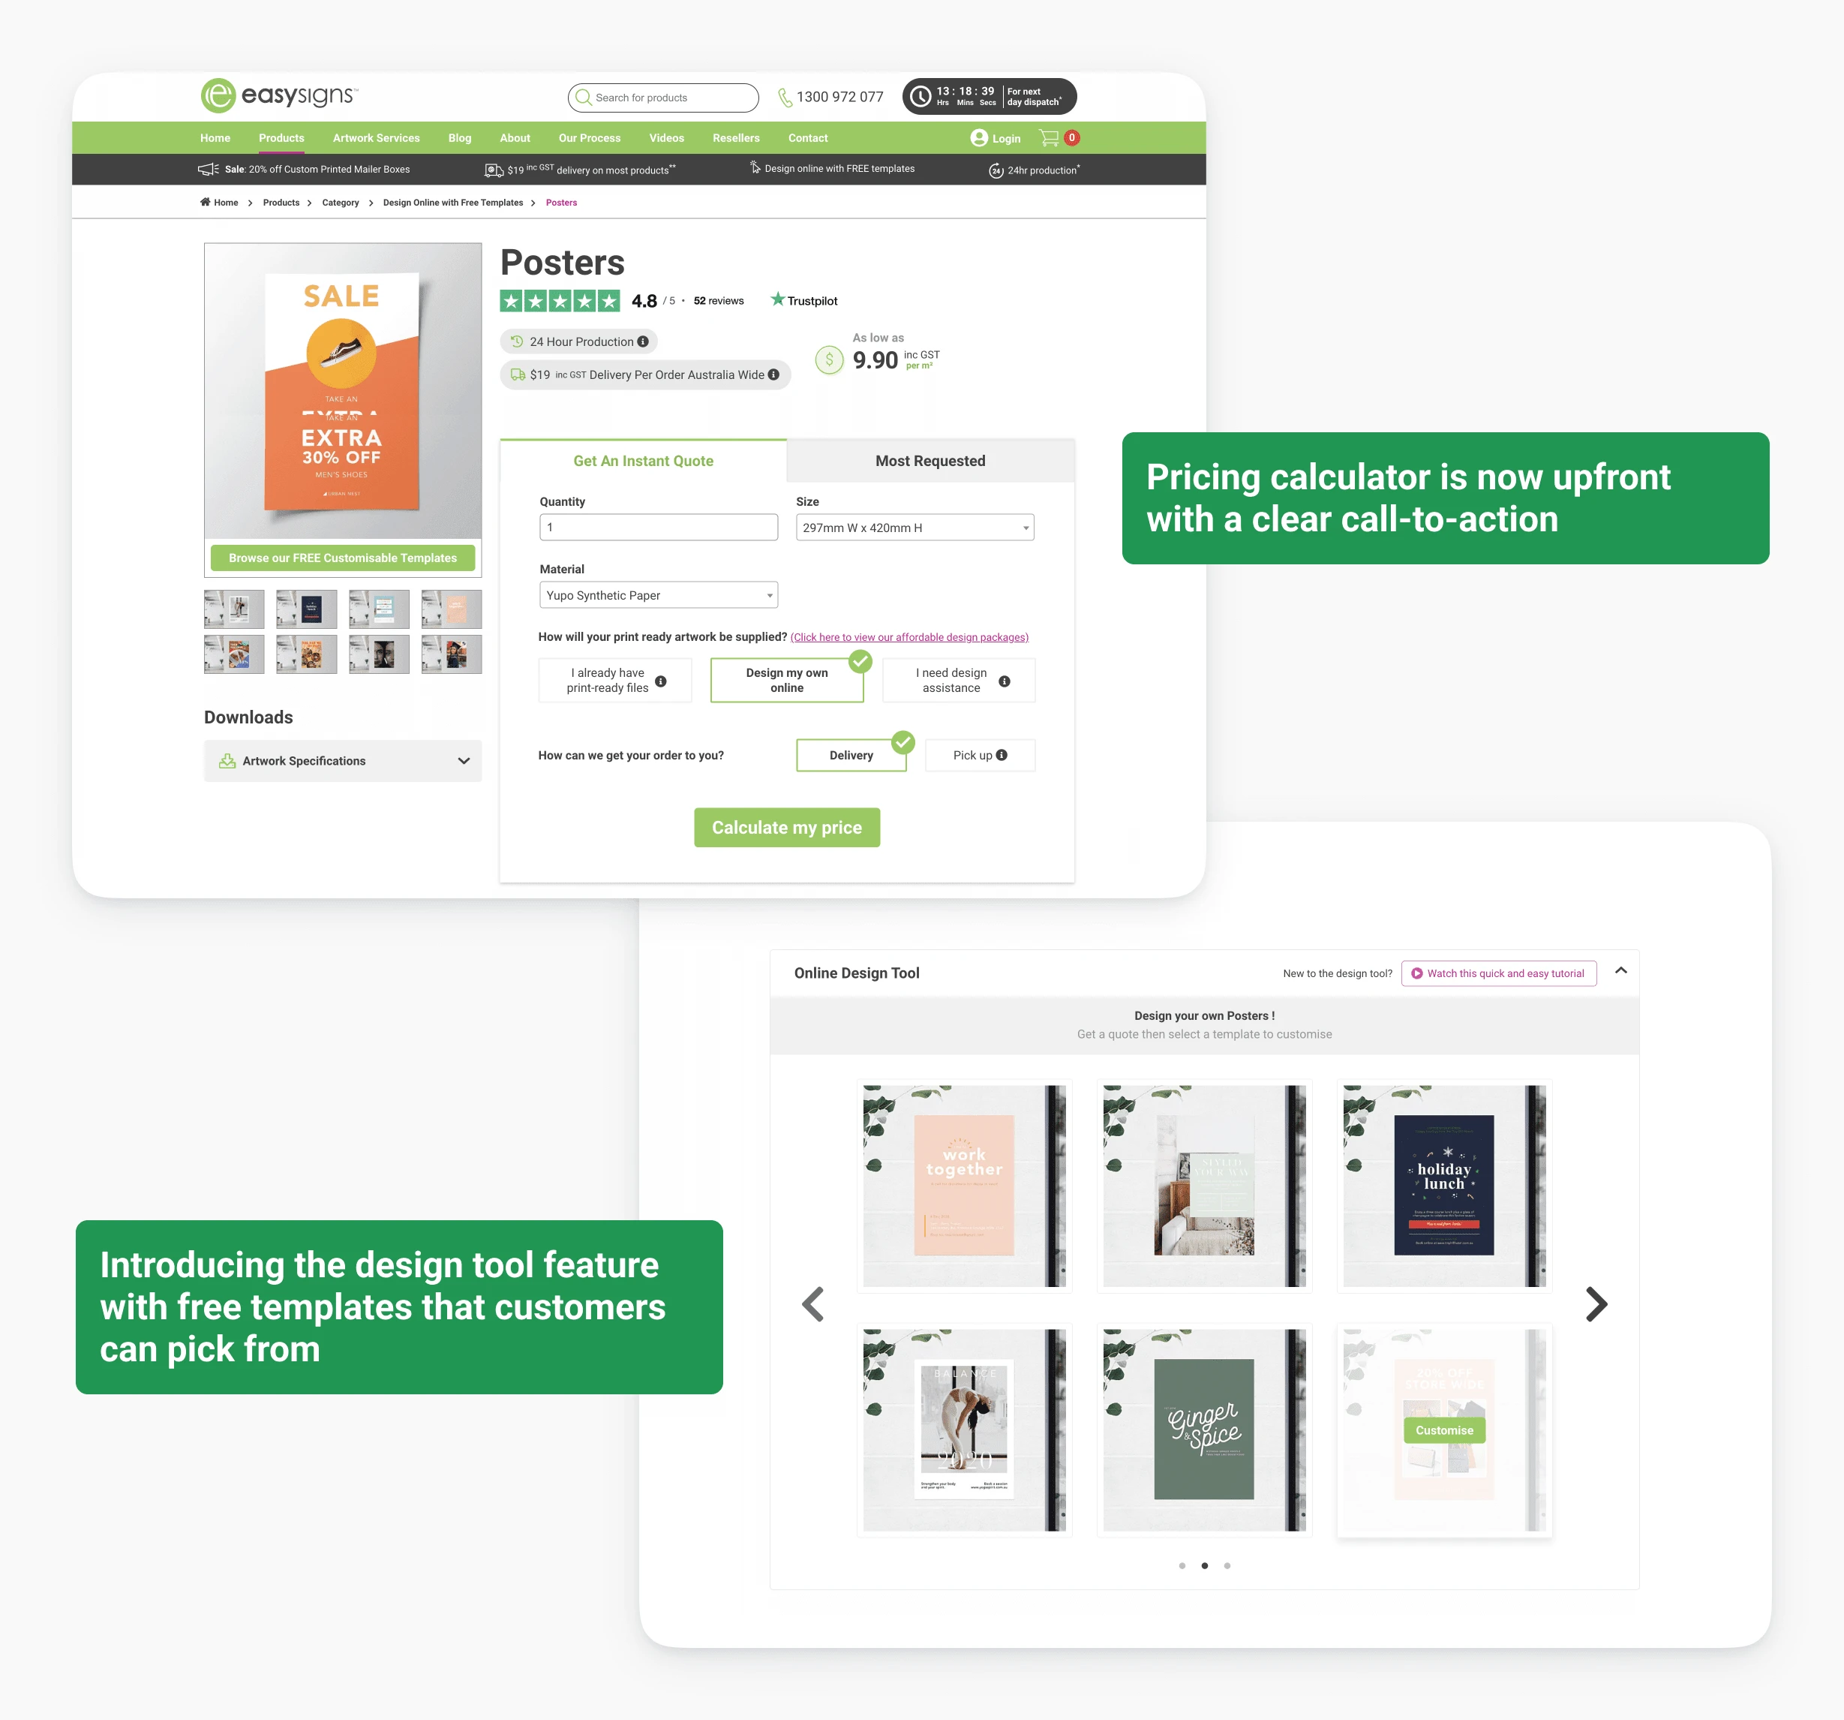Click the 'Calculate my price' button
The height and width of the screenshot is (1720, 1844).
[785, 826]
